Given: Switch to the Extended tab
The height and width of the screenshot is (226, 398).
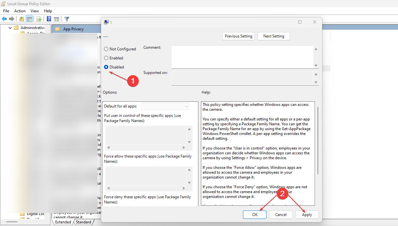Looking at the screenshot, I should [63, 222].
